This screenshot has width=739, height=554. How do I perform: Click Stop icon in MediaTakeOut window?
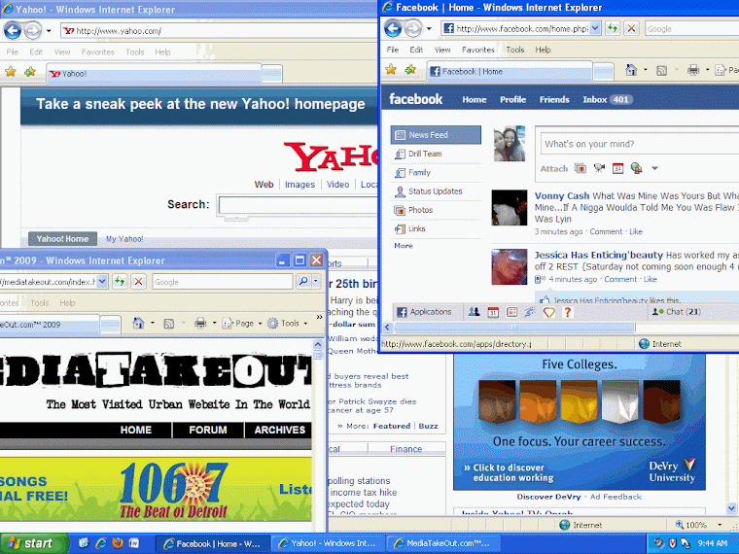(x=138, y=282)
